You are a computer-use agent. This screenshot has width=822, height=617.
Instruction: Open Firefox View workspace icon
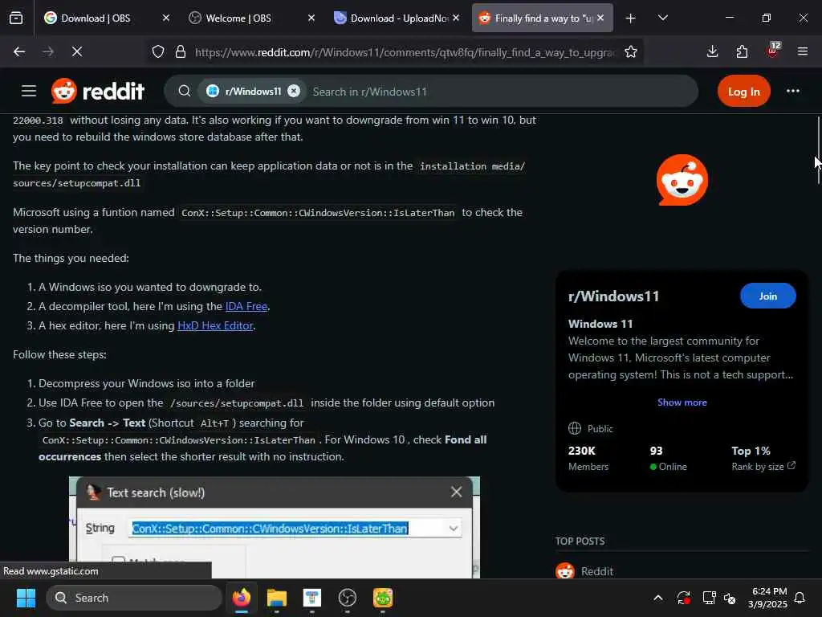pyautogui.click(x=16, y=18)
